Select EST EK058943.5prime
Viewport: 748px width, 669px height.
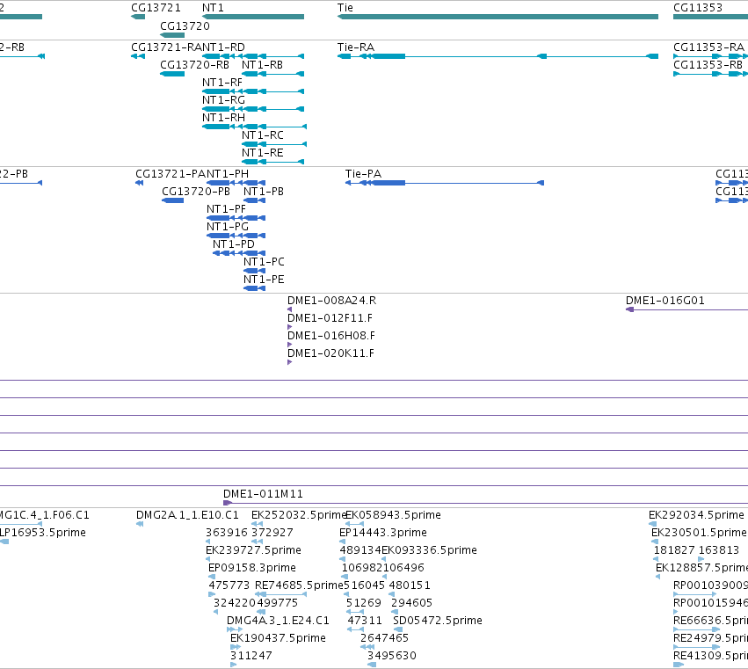354,524
